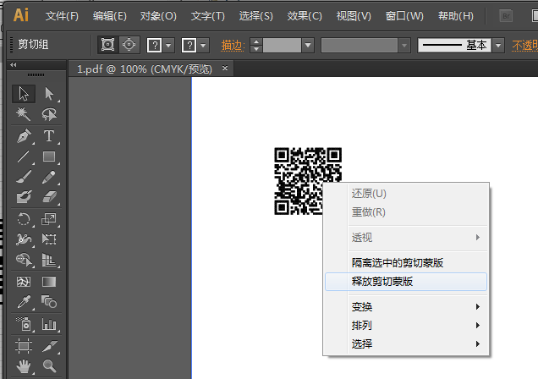The height and width of the screenshot is (379, 538).
Task: Select the Direct Selection tool
Action: click(49, 94)
